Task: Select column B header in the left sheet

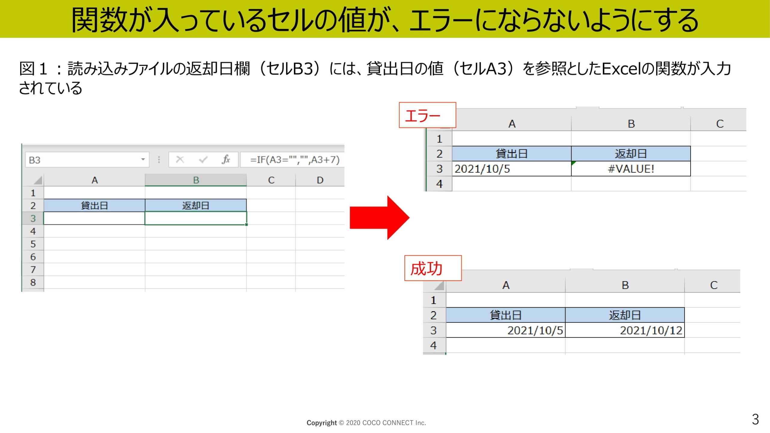Action: 196,180
